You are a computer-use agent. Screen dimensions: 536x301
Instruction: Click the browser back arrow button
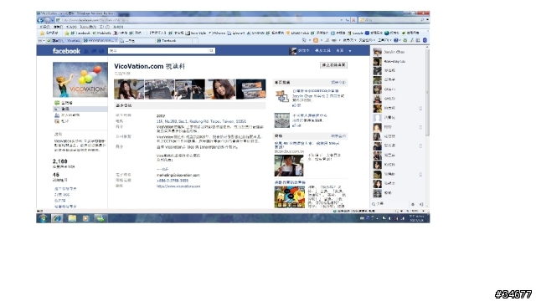click(41, 20)
